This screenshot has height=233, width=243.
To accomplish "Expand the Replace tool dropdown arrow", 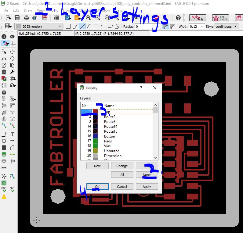I will coord(15,85).
